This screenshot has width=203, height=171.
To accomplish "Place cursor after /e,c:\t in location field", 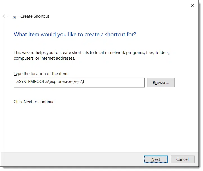I will (85, 82).
